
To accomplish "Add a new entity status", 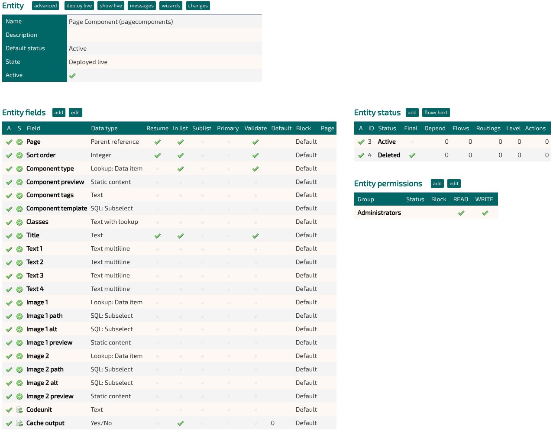I will point(412,113).
